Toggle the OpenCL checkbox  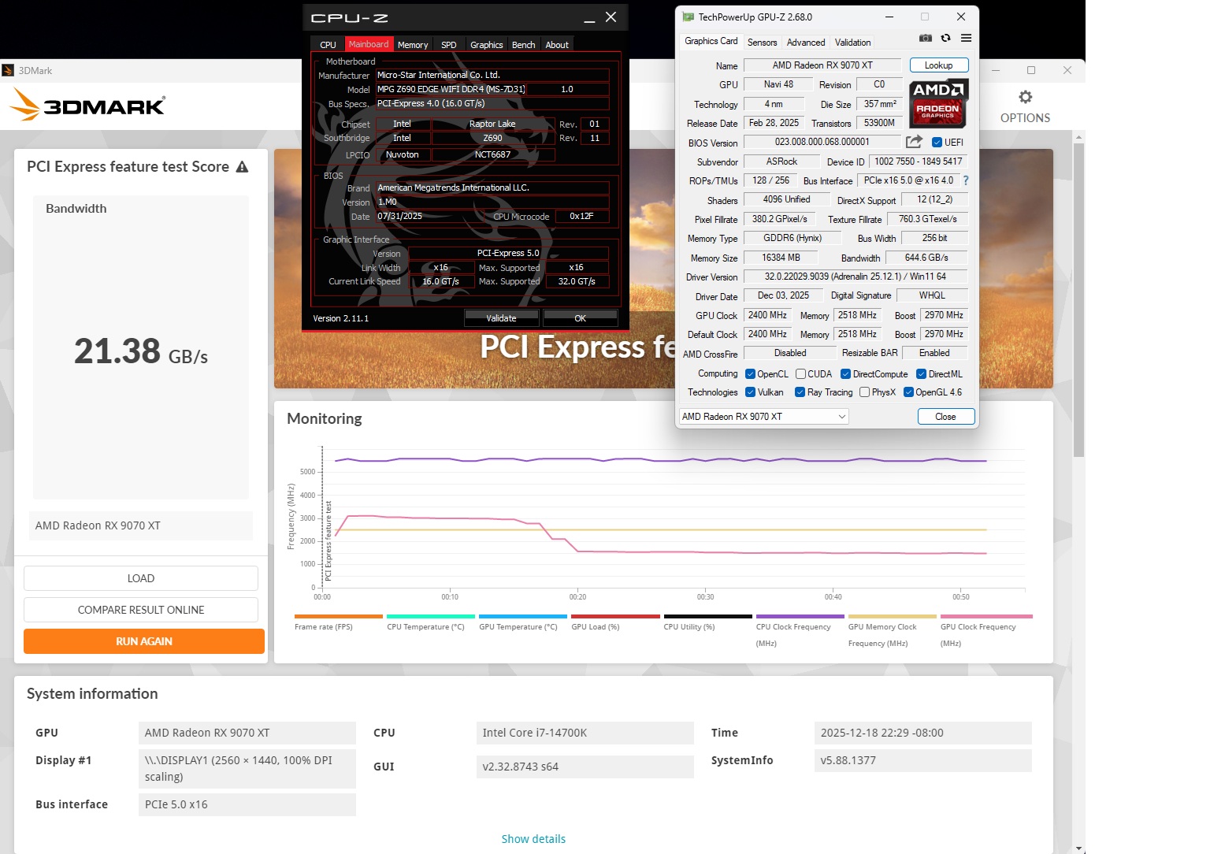pos(751,374)
